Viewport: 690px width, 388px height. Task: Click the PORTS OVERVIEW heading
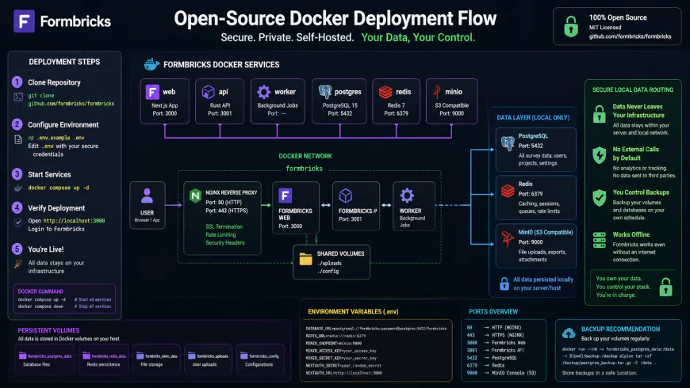(493, 311)
